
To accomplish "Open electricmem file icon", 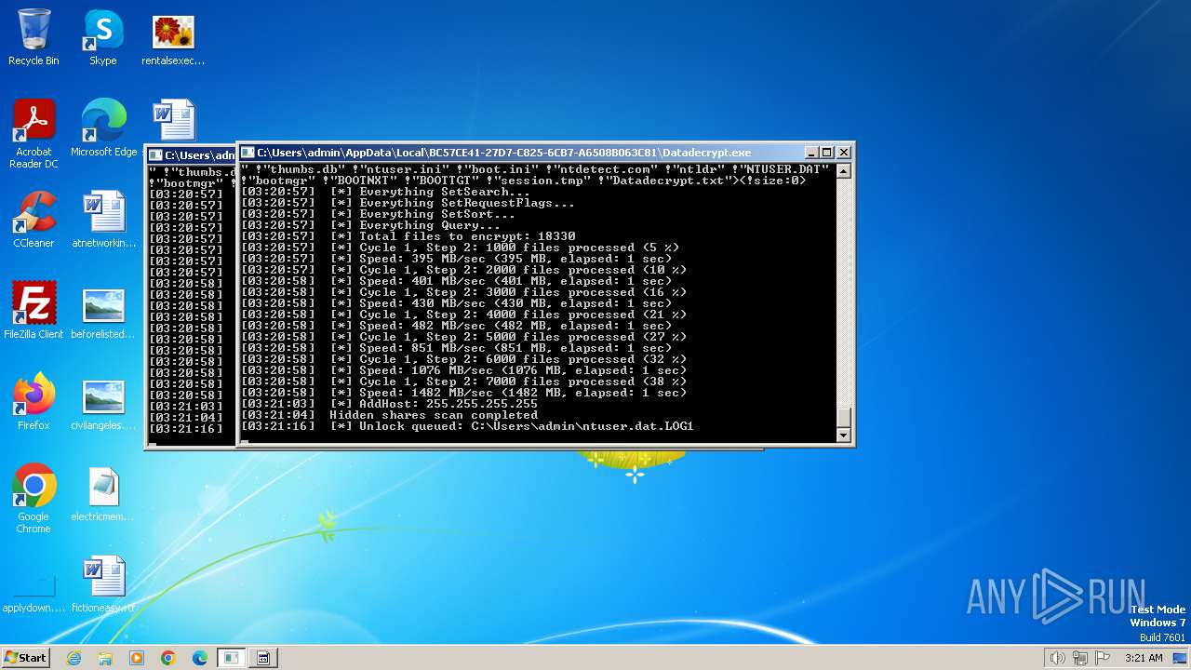I will (103, 493).
